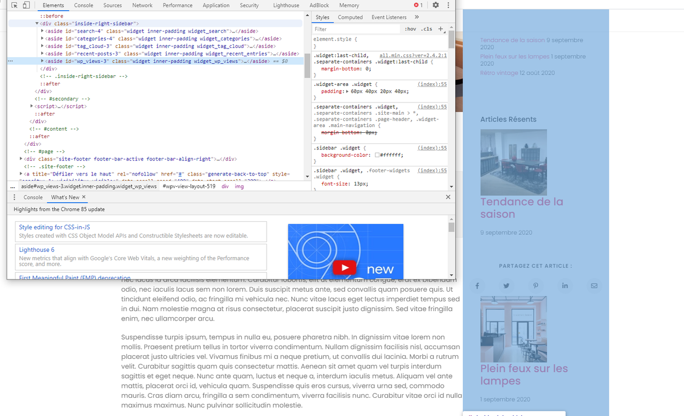Open the Performance panel tab
The width and height of the screenshot is (684, 416).
coord(177,5)
